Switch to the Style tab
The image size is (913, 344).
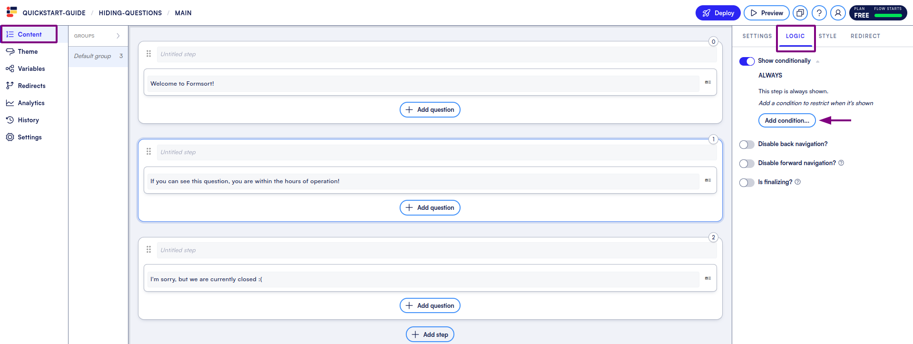pos(827,36)
